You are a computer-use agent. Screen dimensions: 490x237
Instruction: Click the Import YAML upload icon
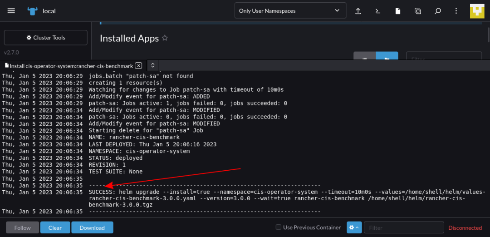358,11
